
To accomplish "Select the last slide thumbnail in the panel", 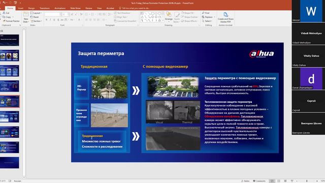I will [9, 163].
